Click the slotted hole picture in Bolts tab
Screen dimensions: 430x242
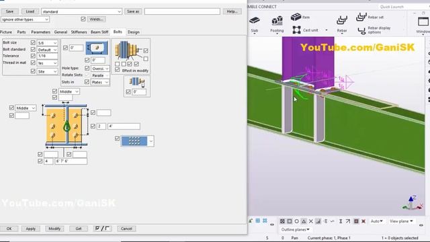[97, 48]
